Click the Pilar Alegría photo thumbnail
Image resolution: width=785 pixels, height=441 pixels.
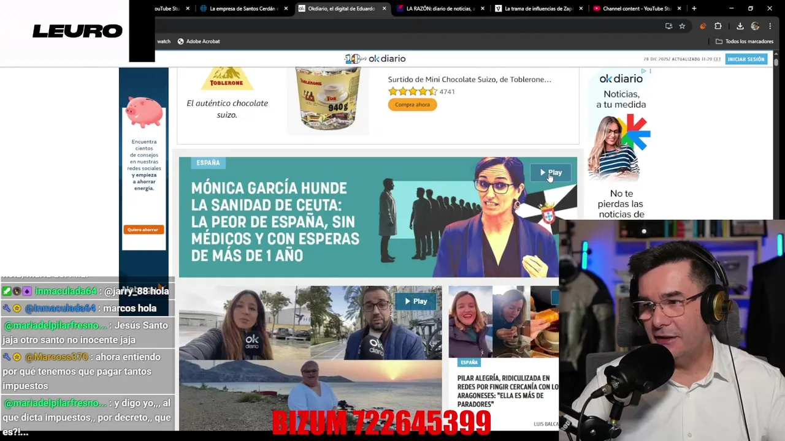pyautogui.click(x=504, y=322)
